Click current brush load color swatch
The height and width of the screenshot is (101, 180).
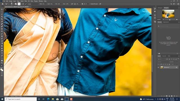pos(19,4)
